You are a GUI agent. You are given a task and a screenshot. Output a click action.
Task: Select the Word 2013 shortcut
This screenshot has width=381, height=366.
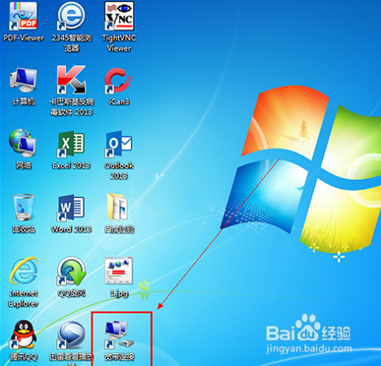pyautogui.click(x=71, y=213)
